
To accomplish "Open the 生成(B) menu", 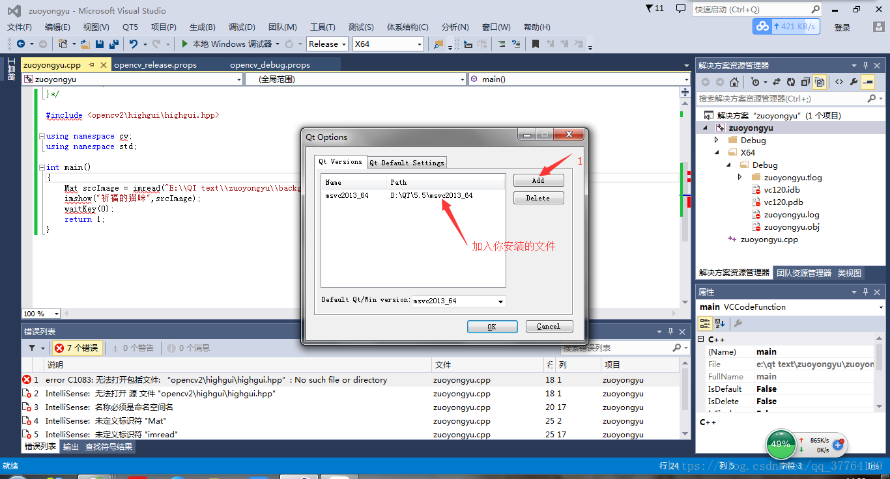I will tap(202, 27).
